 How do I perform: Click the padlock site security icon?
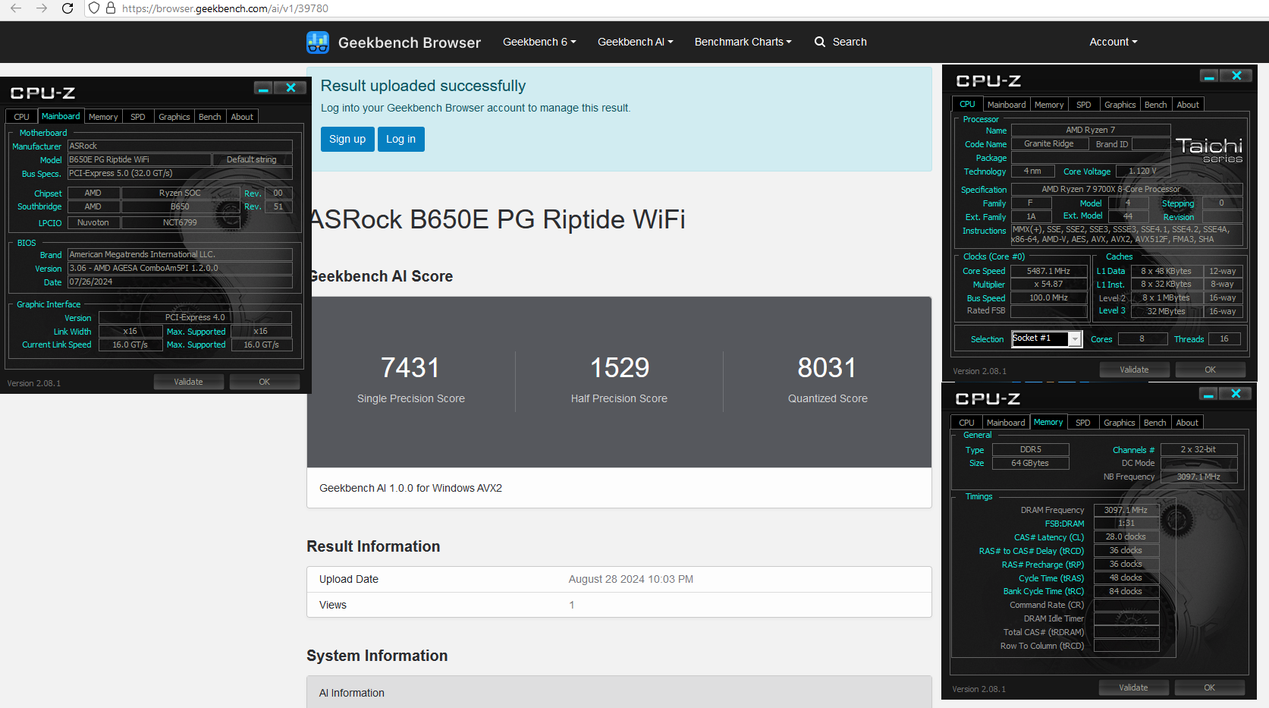111,8
